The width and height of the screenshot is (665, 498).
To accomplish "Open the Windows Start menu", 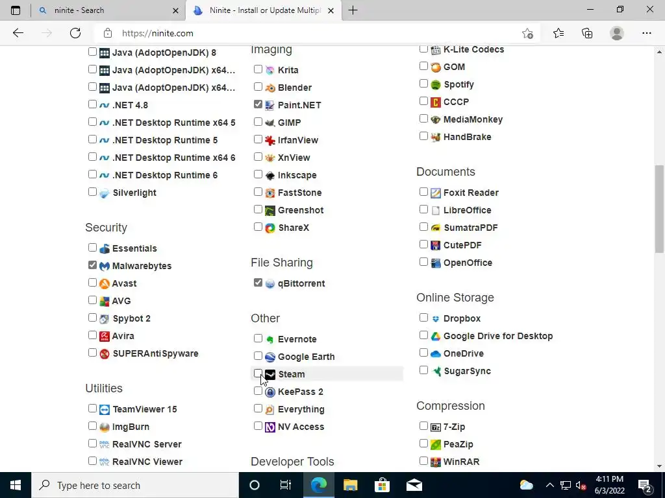I will [16, 485].
